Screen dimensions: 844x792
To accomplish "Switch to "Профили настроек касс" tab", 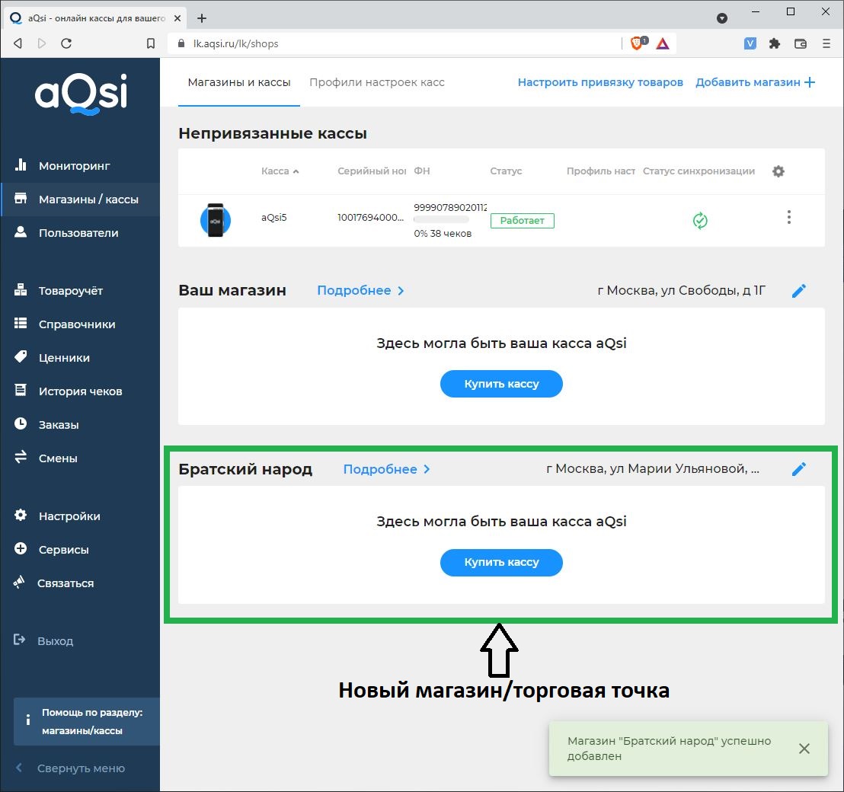I will click(376, 82).
